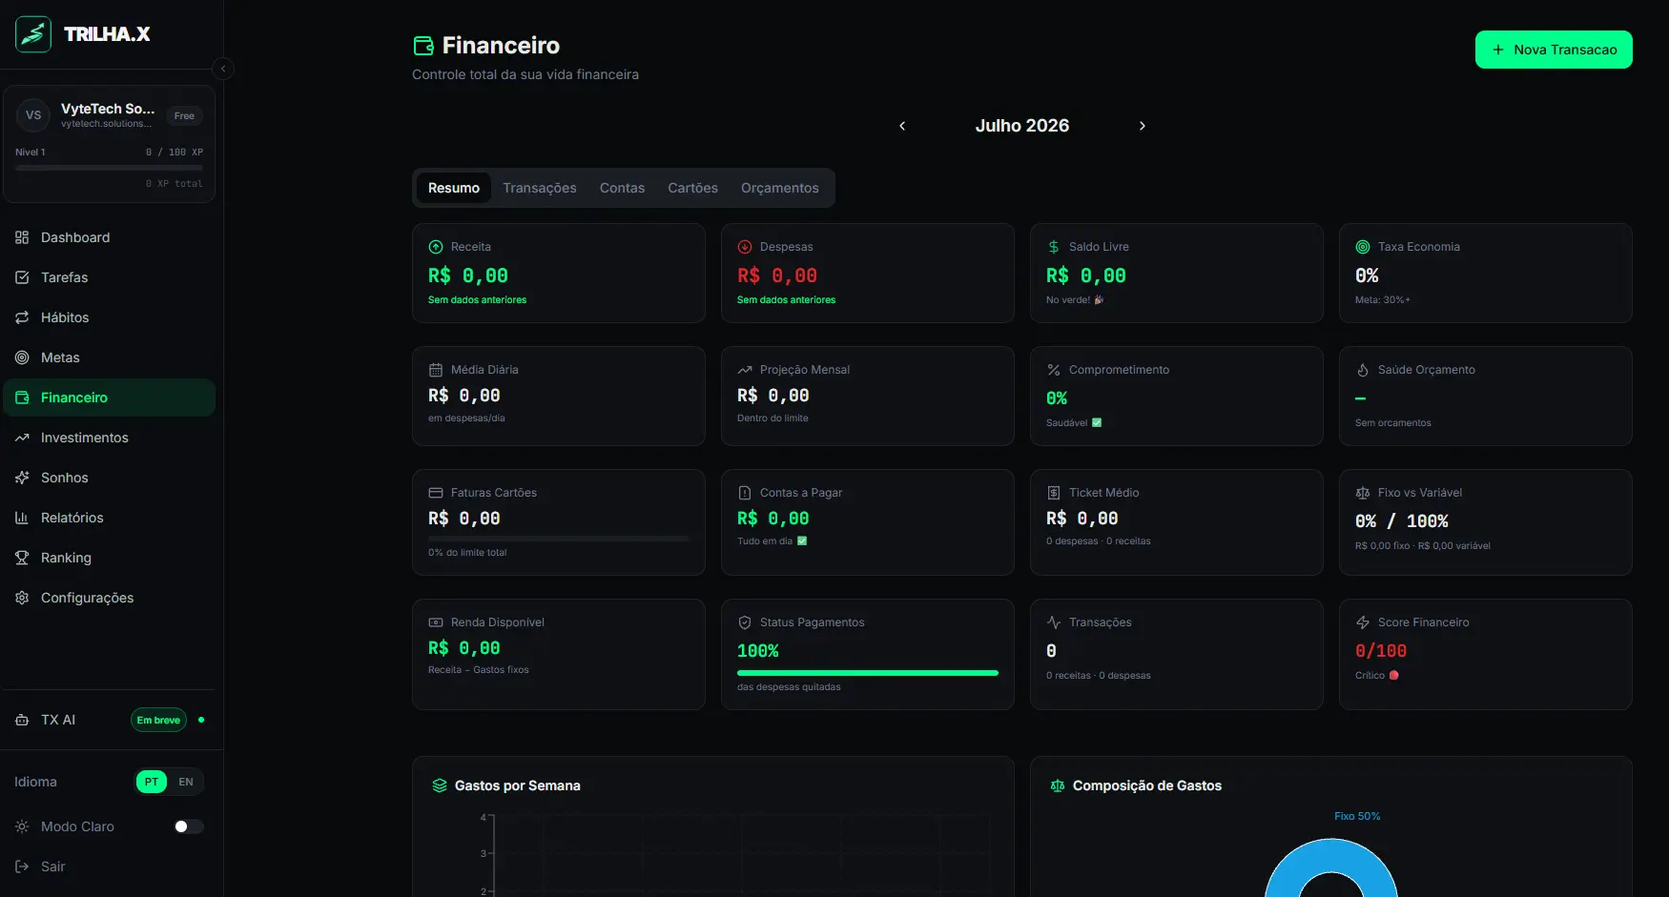Select the Resumo tab
This screenshot has height=897, width=1669.
click(x=454, y=188)
